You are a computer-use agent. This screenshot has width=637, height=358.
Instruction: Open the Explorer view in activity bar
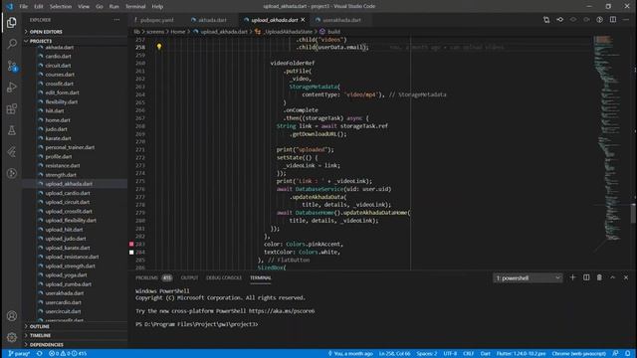click(x=11, y=22)
